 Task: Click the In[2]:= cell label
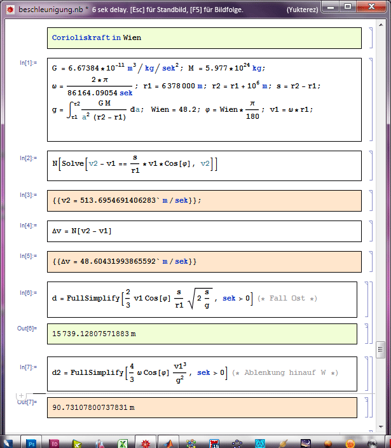pyautogui.click(x=29, y=158)
